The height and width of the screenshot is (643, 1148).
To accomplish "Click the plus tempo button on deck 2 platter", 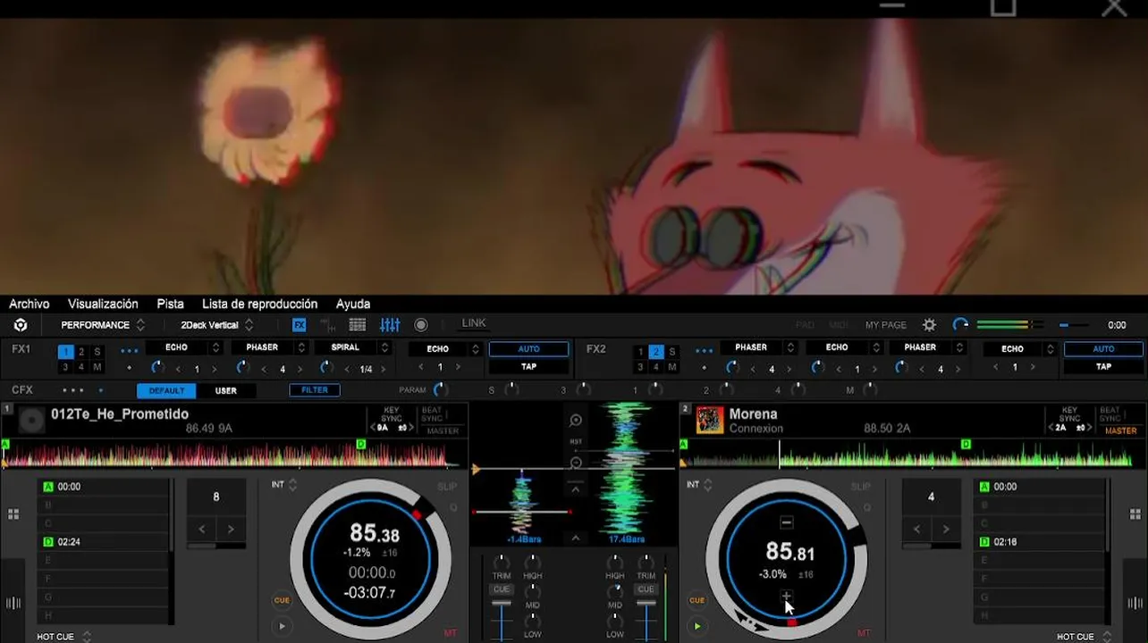I will tap(787, 596).
